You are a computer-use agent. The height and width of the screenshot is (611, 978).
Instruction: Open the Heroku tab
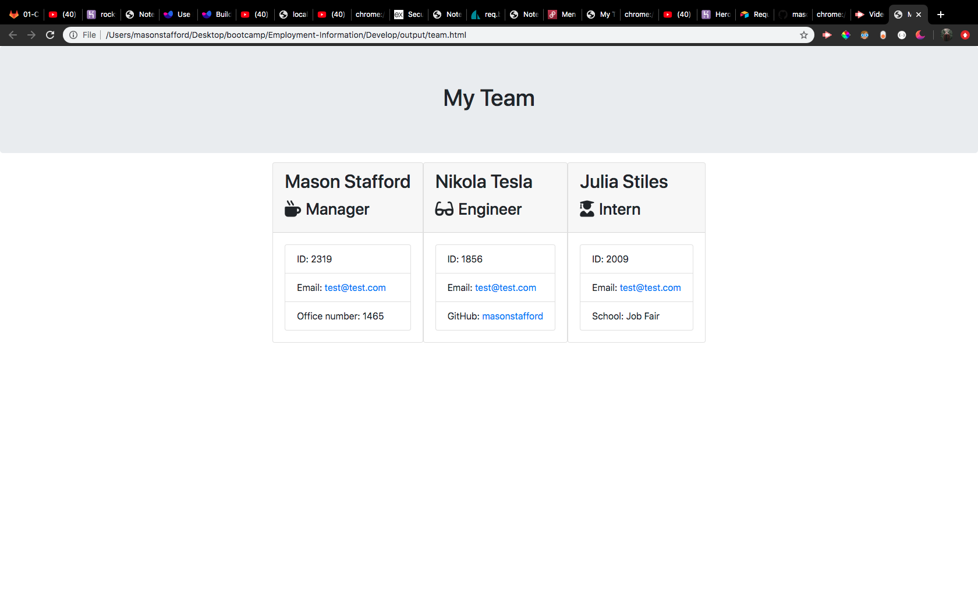(715, 14)
